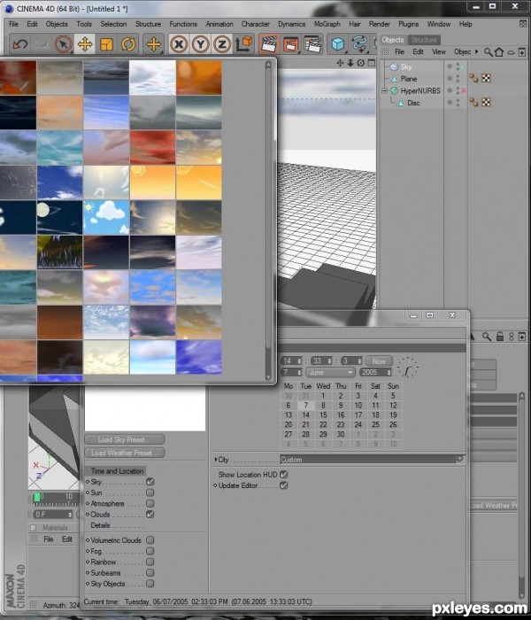
Task: Open the MoGraph menu
Action: pos(327,24)
